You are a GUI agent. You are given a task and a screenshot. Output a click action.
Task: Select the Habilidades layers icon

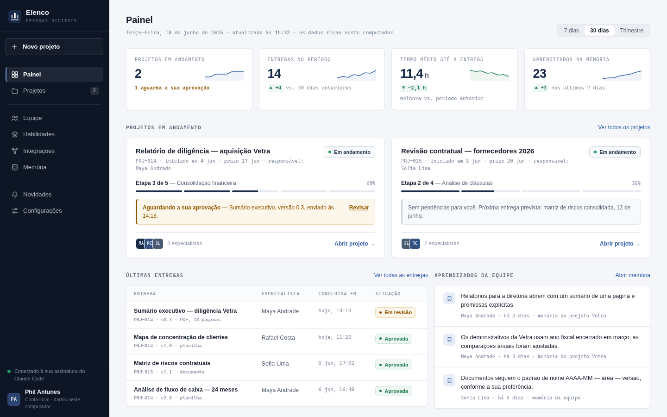[15, 134]
